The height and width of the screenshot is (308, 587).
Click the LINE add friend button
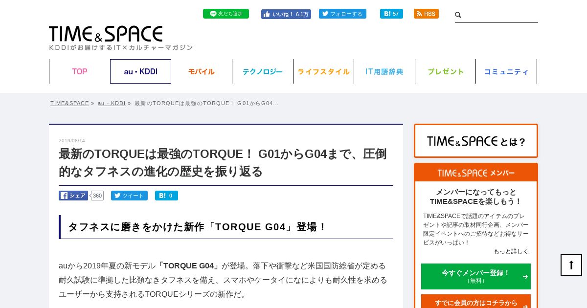pyautogui.click(x=226, y=14)
